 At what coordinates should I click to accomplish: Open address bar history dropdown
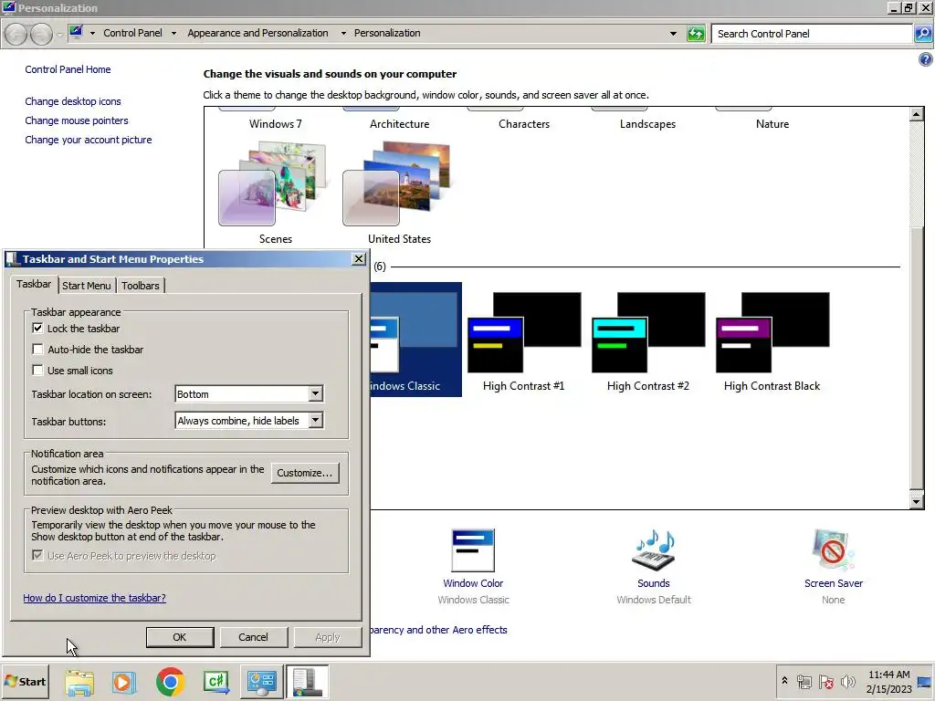(x=673, y=34)
